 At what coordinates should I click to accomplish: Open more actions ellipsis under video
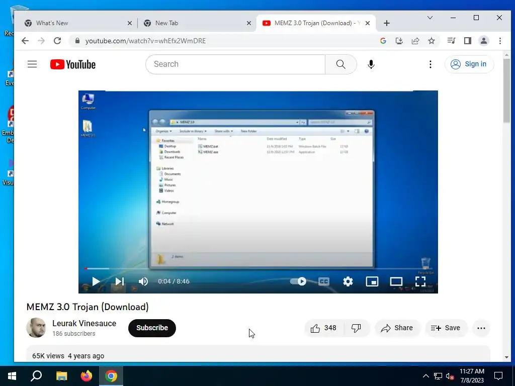pos(481,328)
